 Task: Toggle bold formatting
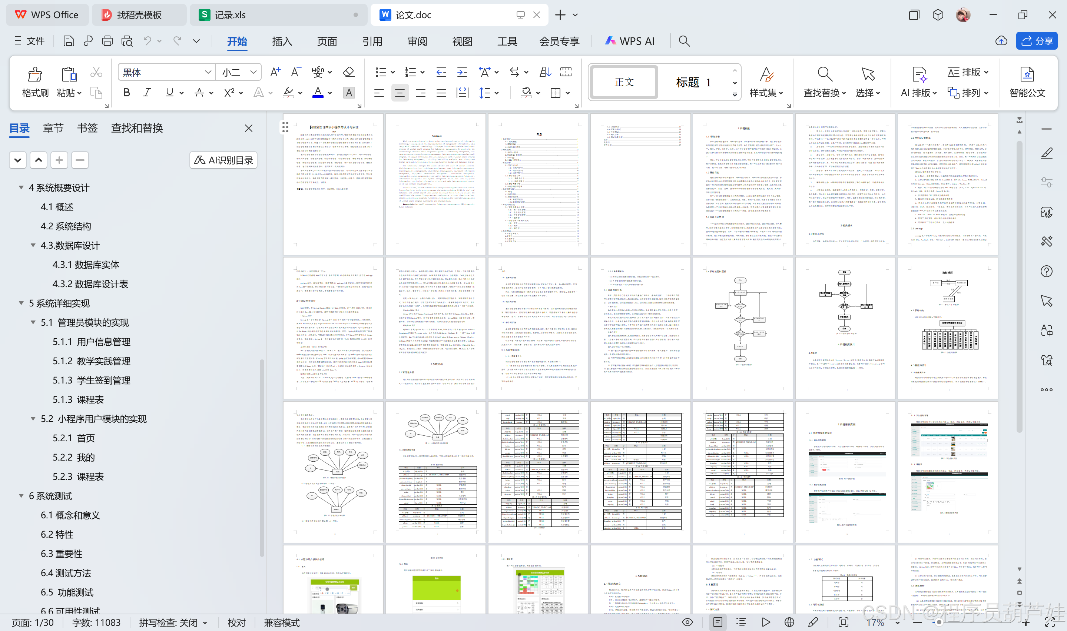(x=126, y=93)
